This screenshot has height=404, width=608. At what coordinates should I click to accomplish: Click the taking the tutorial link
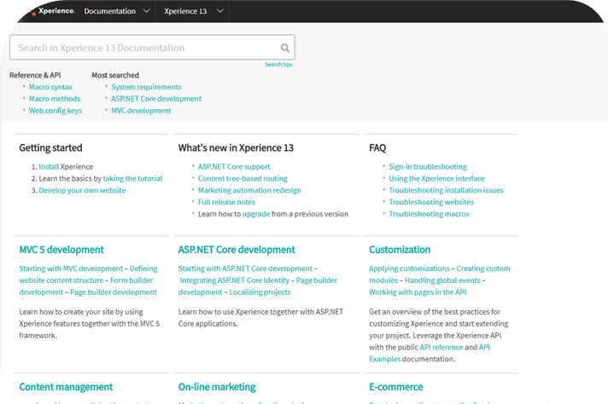point(132,178)
